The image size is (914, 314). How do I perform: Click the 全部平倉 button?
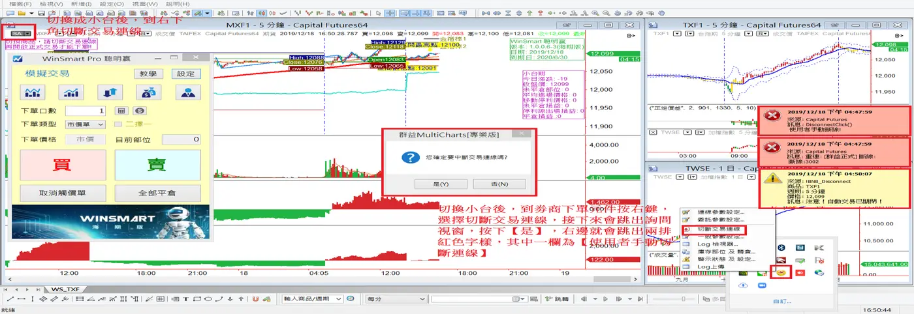[x=157, y=193]
